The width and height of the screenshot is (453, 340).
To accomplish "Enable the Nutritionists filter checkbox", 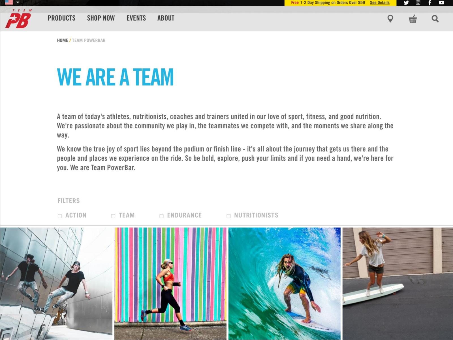I will pos(228,216).
